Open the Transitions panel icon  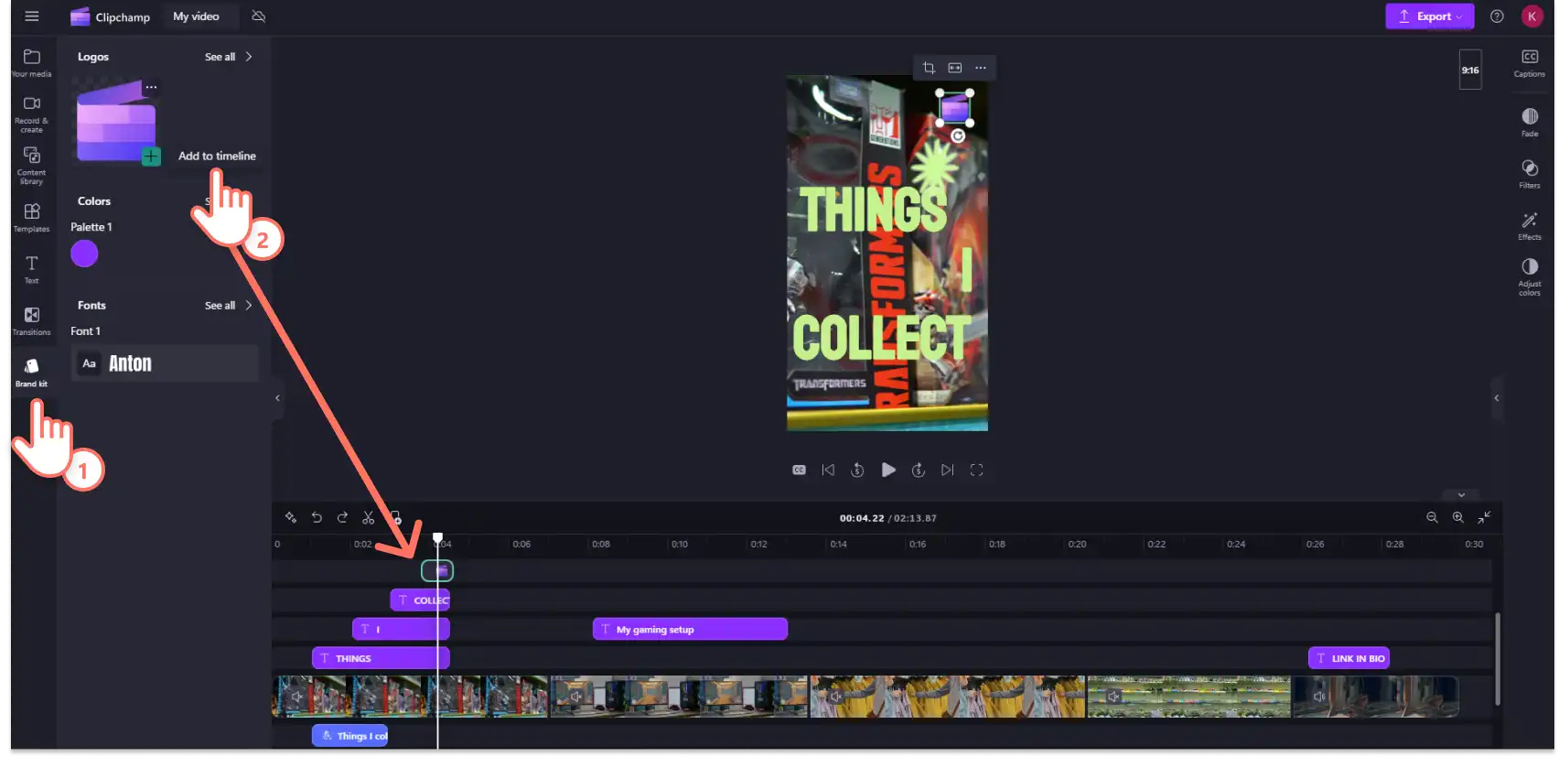click(31, 320)
